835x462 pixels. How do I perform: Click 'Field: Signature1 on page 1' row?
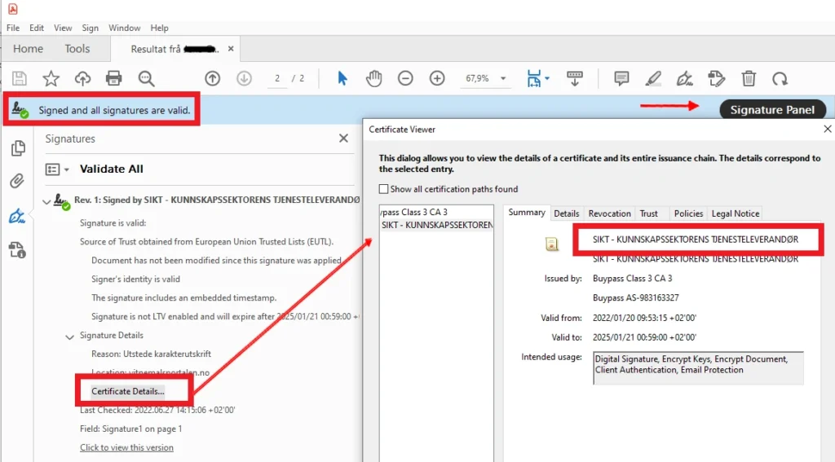click(x=131, y=429)
